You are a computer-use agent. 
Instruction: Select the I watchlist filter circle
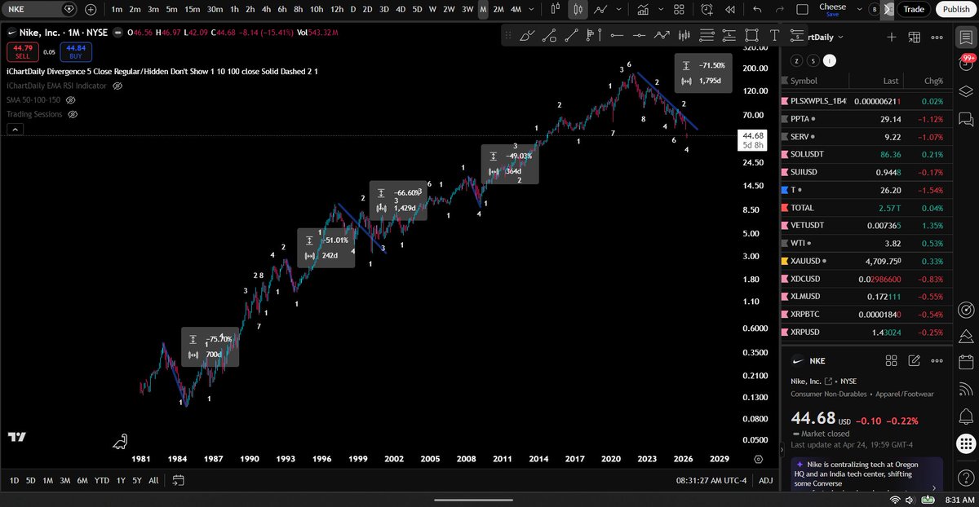(x=830, y=60)
